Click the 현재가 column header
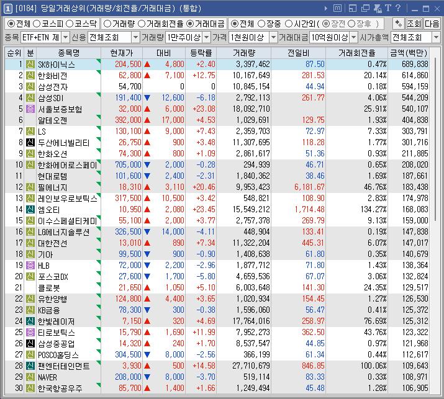 pos(122,53)
